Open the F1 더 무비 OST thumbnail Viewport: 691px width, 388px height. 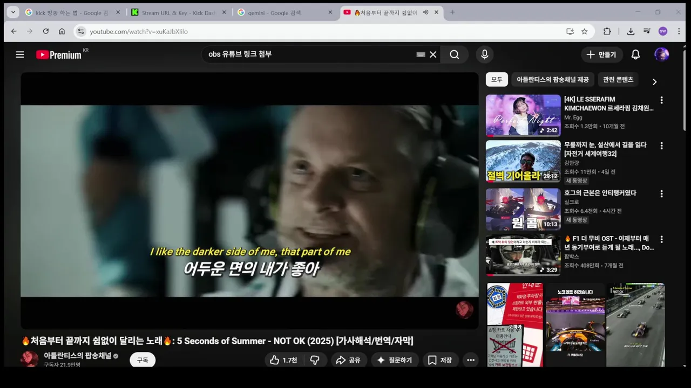(523, 255)
